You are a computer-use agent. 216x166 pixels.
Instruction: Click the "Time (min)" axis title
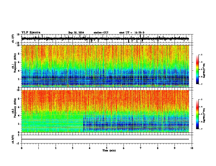click(109, 151)
